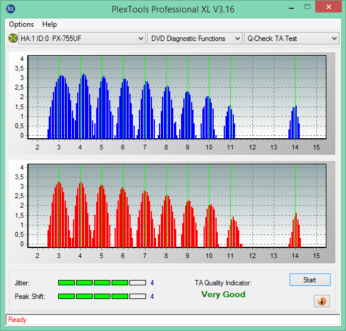
Task: Click the disc drive icon beside the drive selector
Action: [x=13, y=38]
